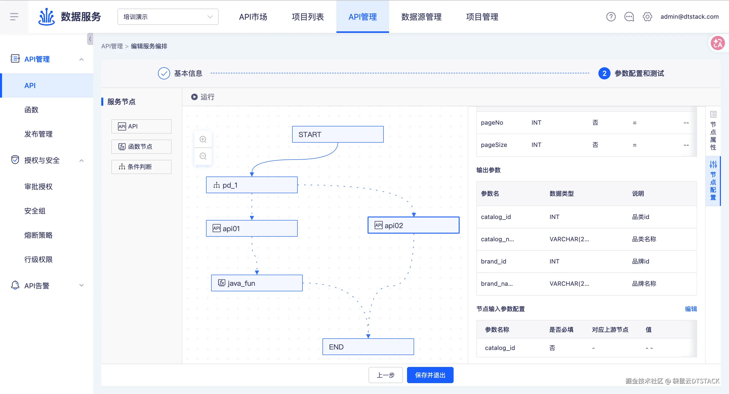Select the 条件判断 node type

point(141,167)
